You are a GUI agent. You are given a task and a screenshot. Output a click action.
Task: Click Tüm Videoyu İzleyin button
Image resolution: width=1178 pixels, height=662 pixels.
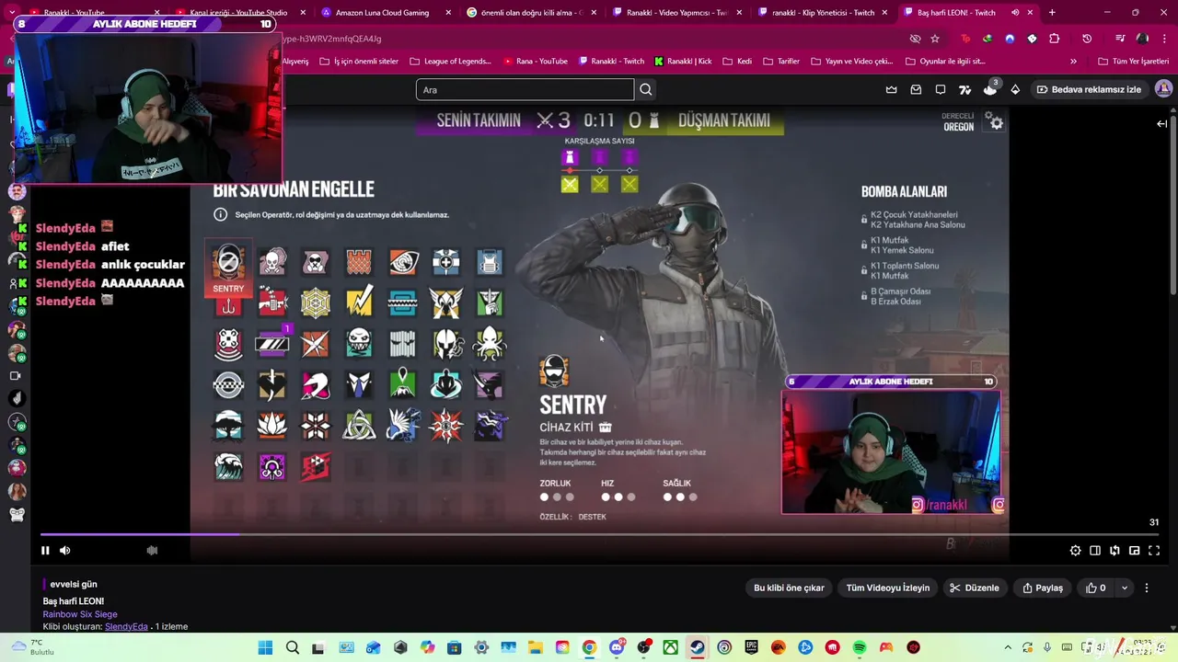pyautogui.click(x=888, y=588)
